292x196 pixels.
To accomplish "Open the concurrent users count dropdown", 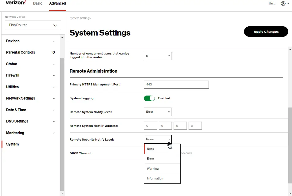I will pos(158,56).
